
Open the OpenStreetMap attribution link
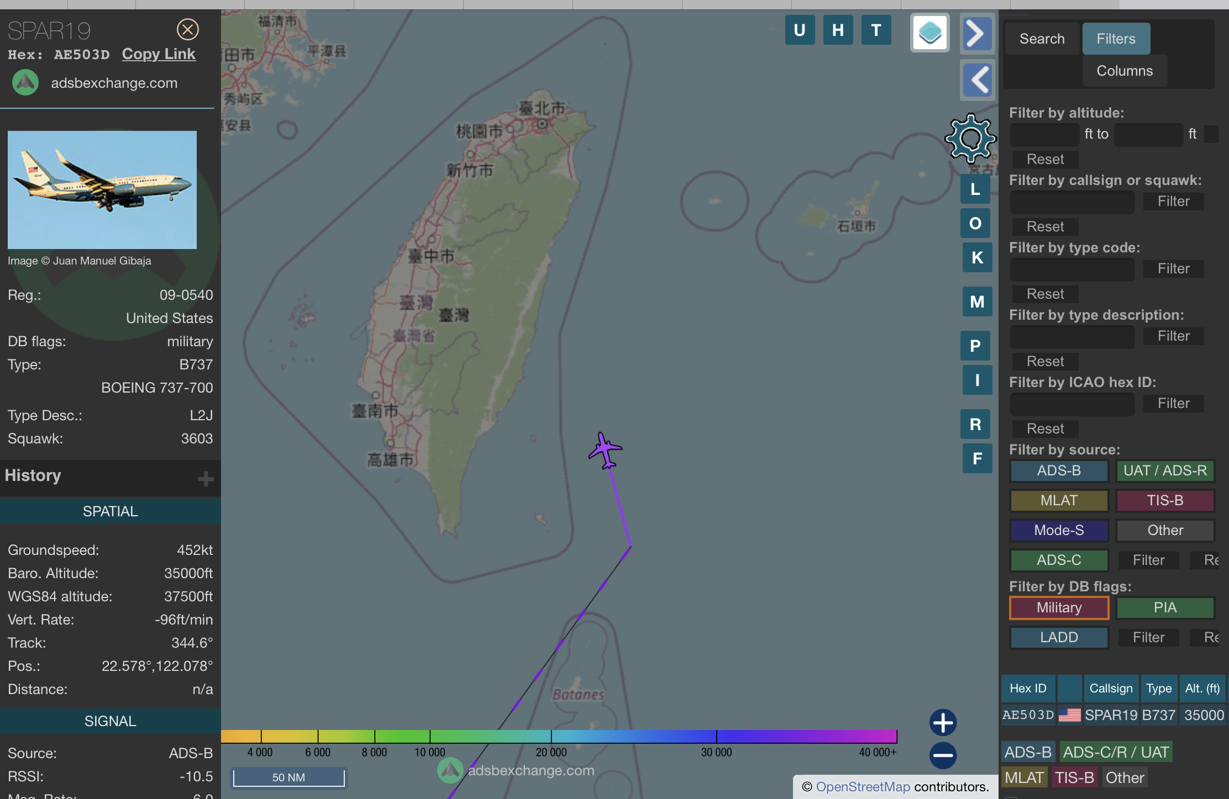point(863,787)
